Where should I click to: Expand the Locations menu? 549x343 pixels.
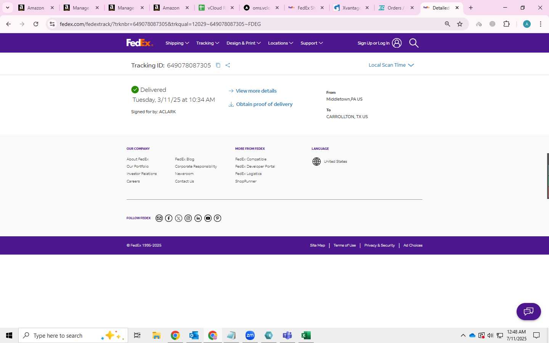(281, 43)
